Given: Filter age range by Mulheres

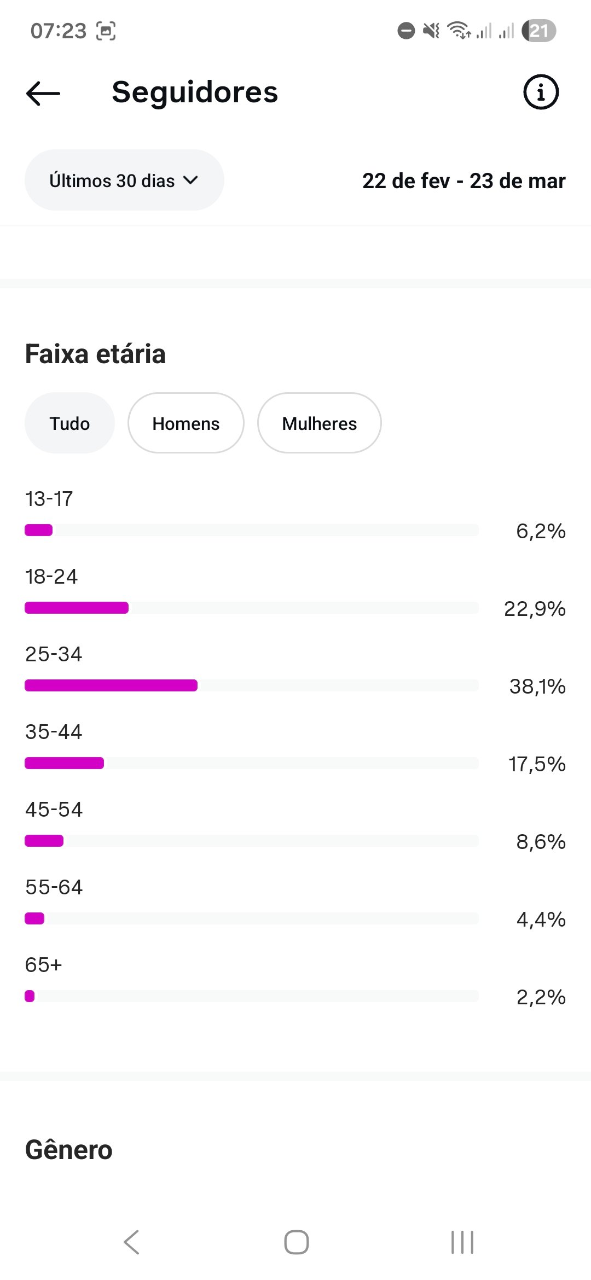Looking at the screenshot, I should pos(319,423).
